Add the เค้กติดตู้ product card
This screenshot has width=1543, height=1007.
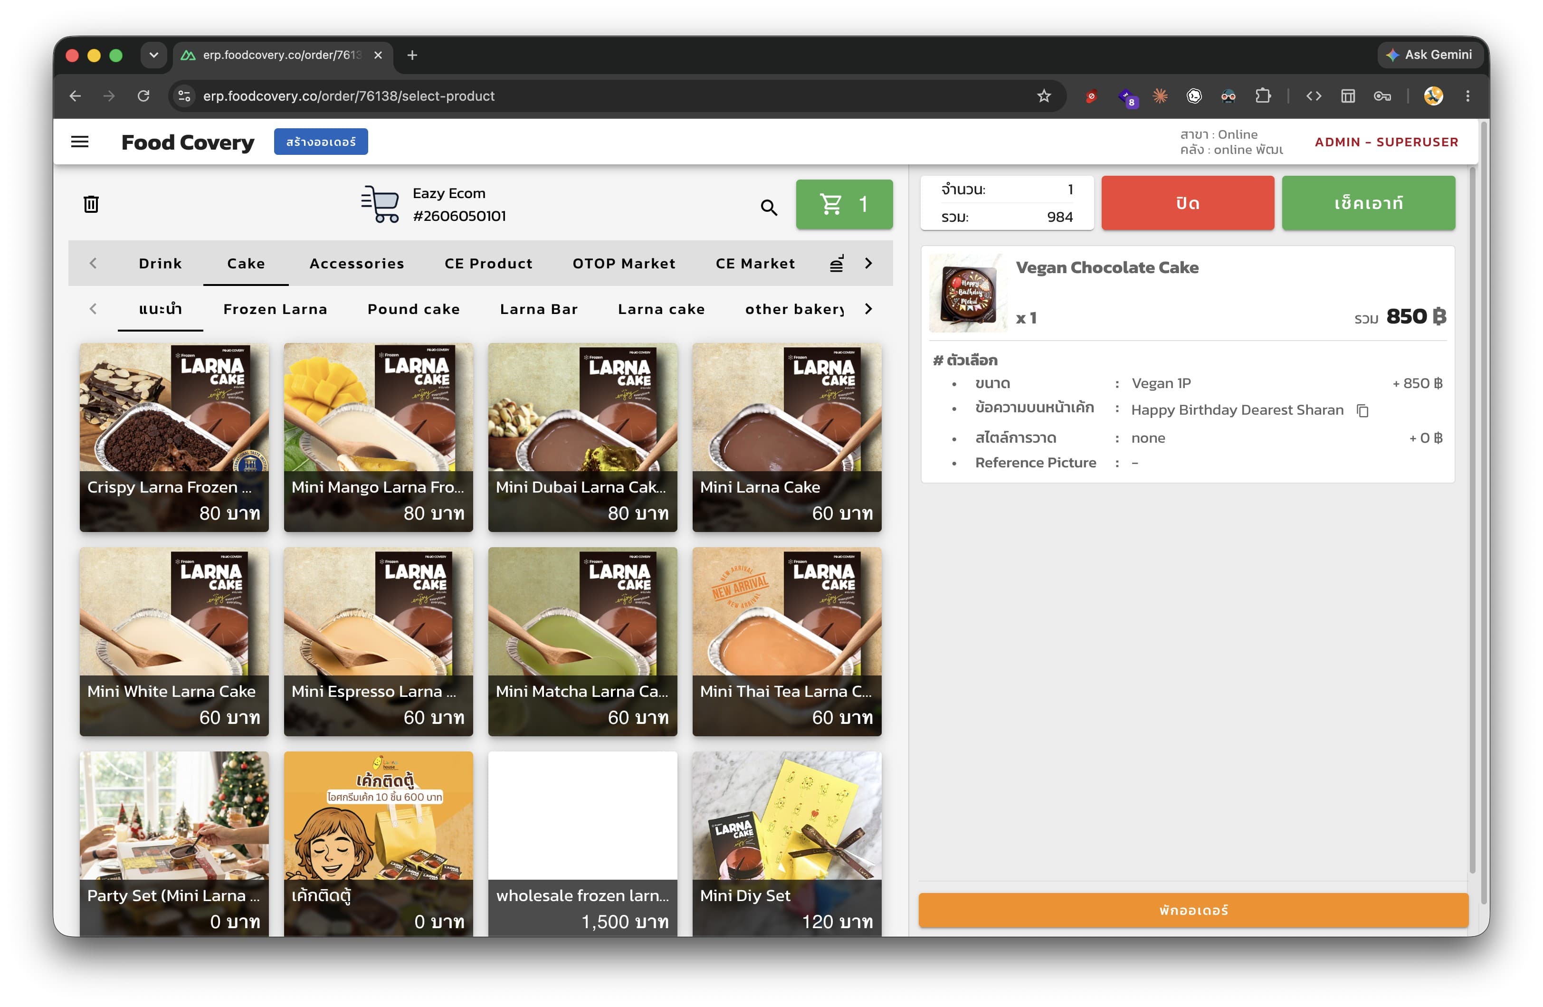pos(379,844)
